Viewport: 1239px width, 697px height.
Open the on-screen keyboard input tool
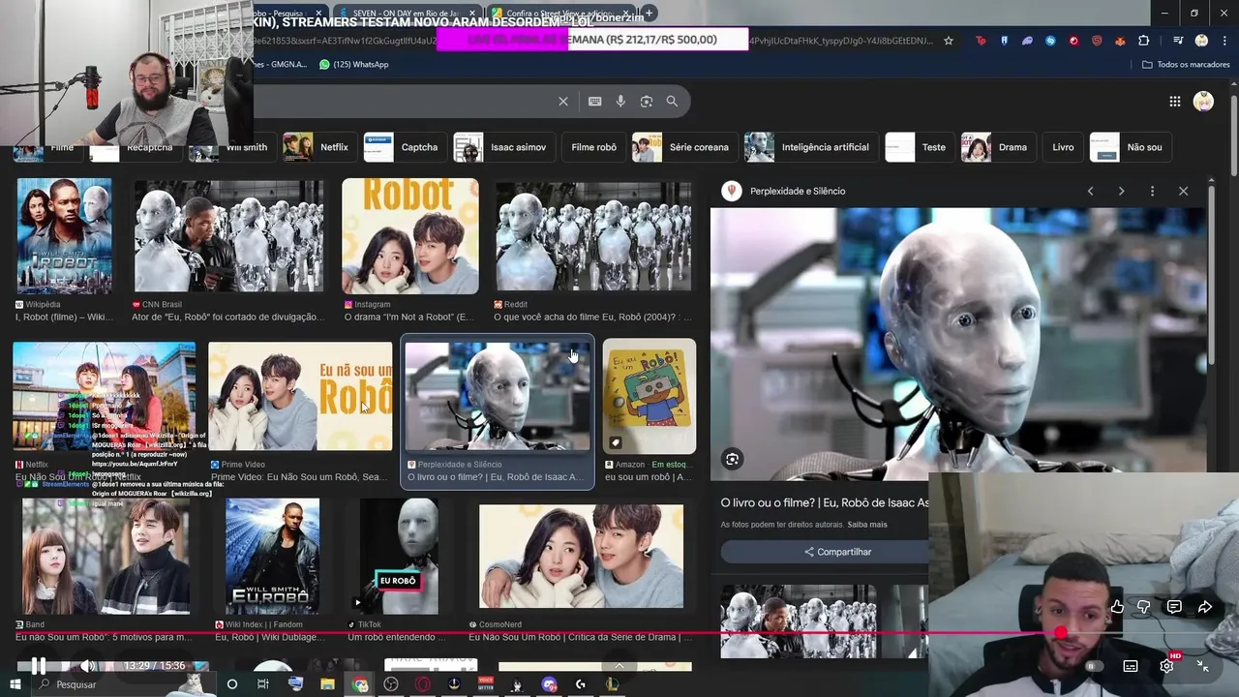click(594, 101)
